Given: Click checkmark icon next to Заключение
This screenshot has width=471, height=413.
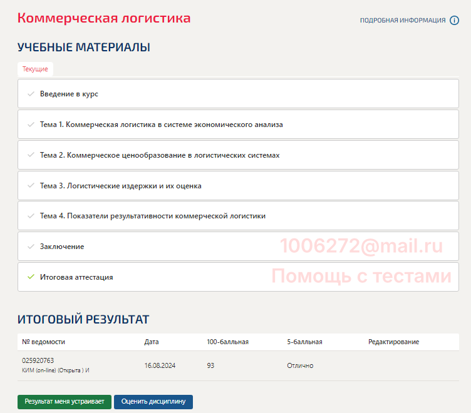Looking at the screenshot, I should tap(30, 247).
